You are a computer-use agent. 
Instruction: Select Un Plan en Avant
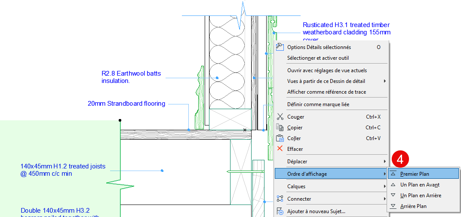[423, 185]
